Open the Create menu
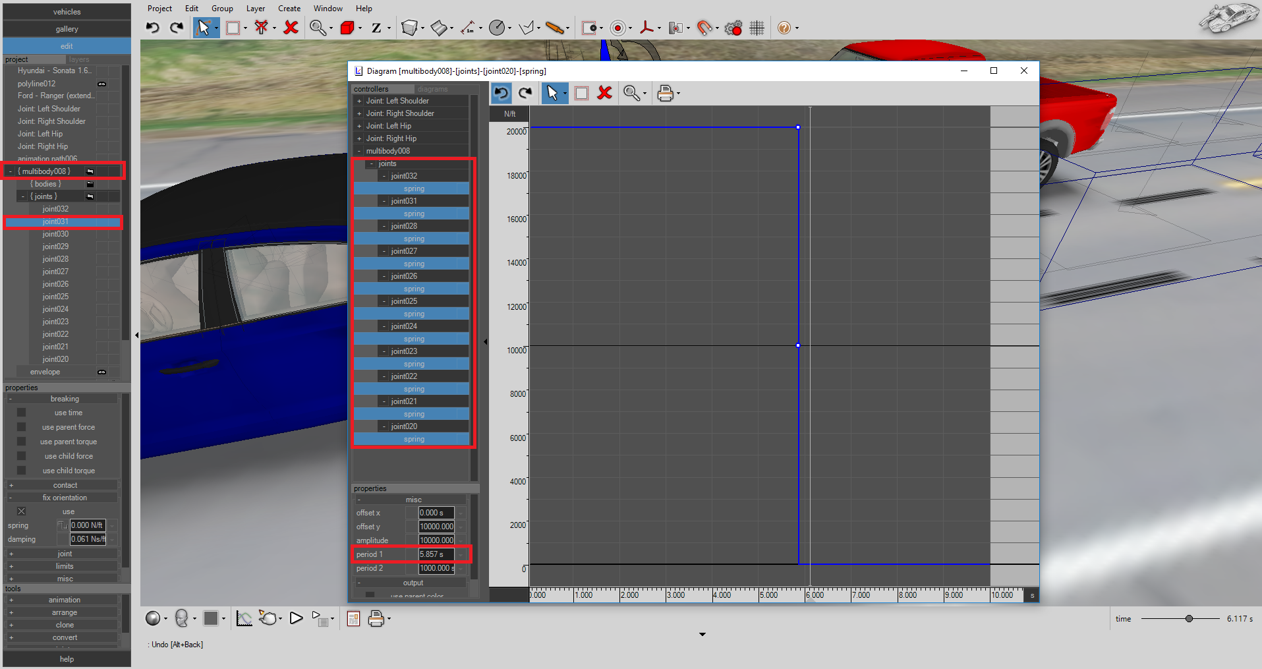This screenshot has height=669, width=1262. pos(289,9)
